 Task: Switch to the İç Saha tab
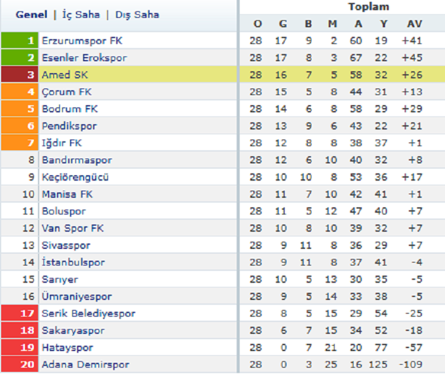pos(81,15)
